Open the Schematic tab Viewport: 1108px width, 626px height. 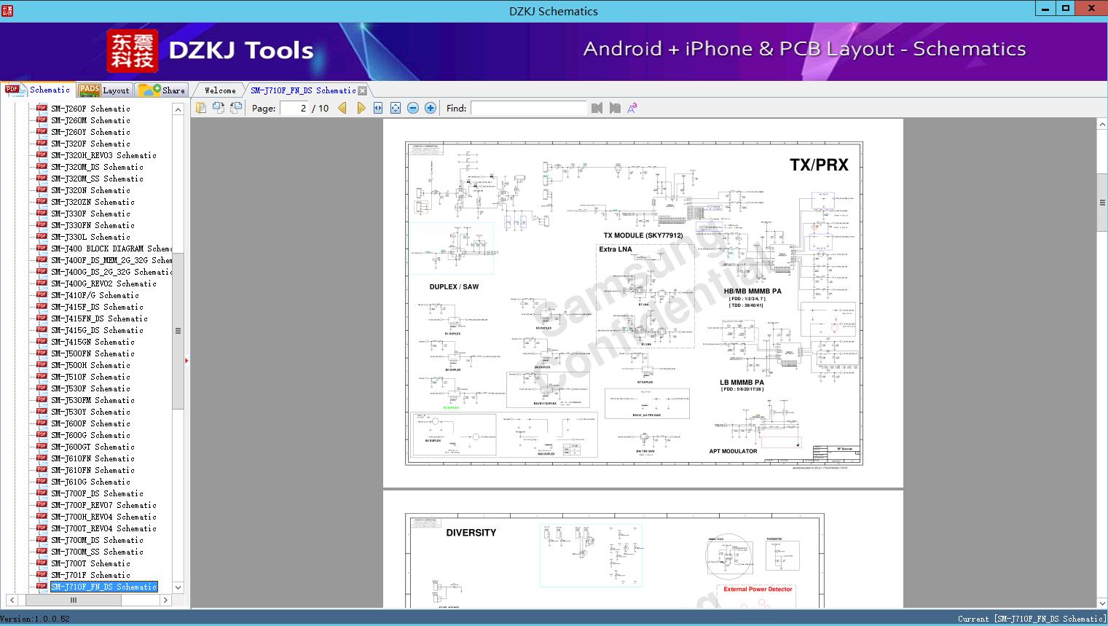[x=38, y=90]
